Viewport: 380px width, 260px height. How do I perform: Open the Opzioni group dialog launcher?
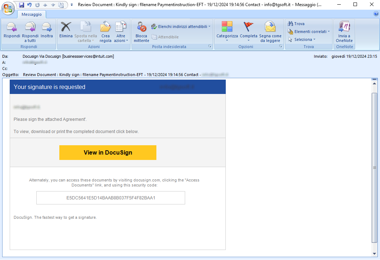(x=281, y=46)
